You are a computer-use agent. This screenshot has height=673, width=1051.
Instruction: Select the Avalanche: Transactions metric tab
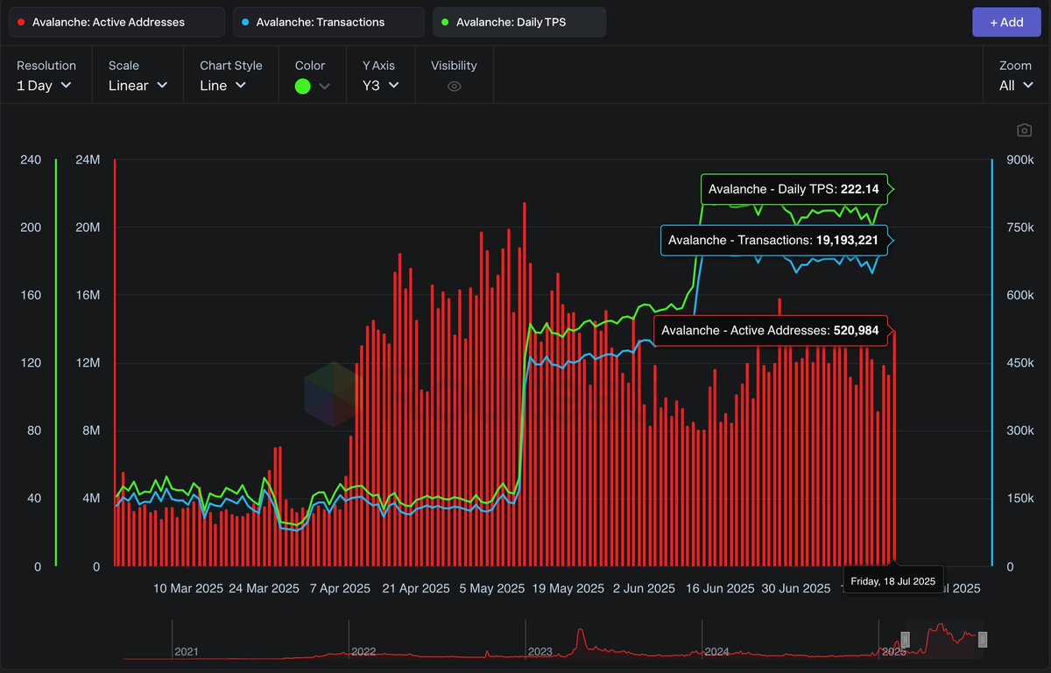point(328,22)
